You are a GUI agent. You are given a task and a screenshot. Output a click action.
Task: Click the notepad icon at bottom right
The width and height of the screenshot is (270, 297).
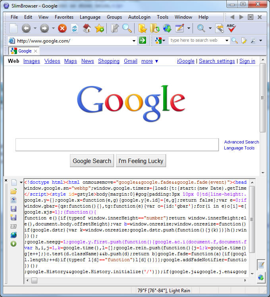tap(261, 265)
